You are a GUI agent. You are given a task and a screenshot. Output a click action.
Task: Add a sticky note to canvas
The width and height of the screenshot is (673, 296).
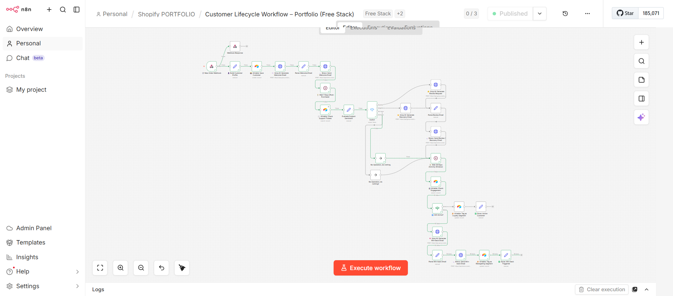[x=641, y=80]
